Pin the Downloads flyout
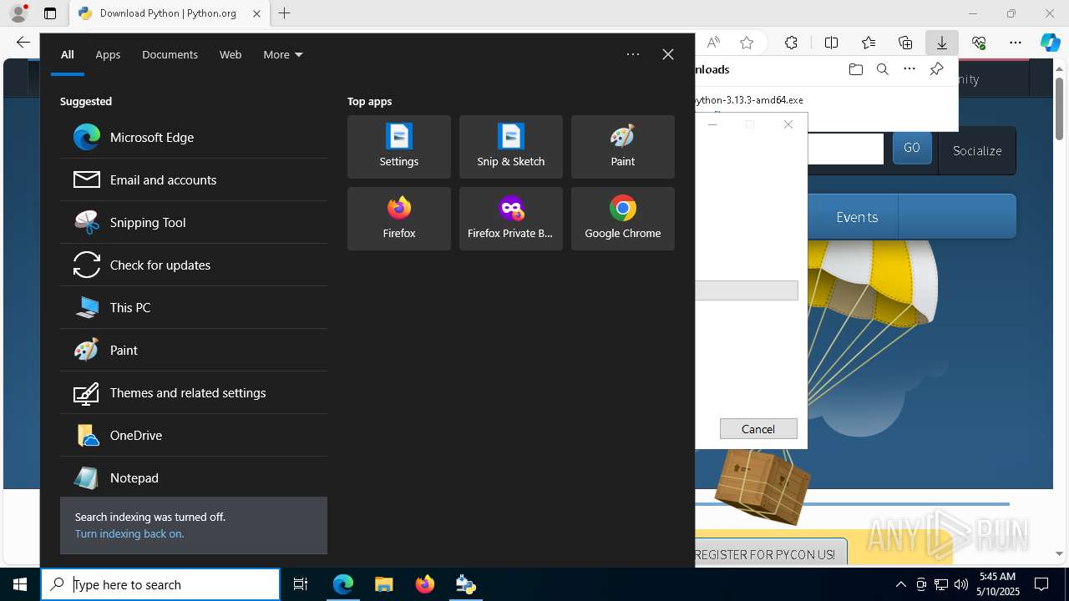 (x=936, y=69)
